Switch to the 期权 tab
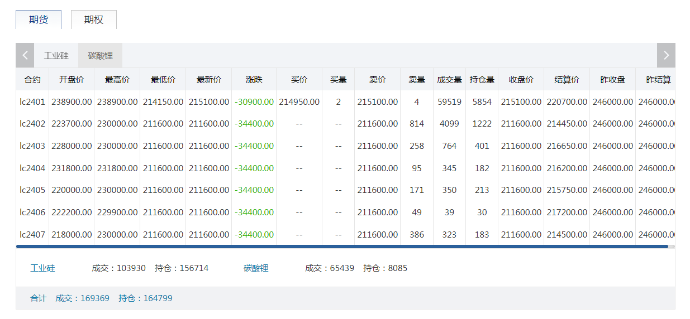690x319 pixels. [94, 20]
